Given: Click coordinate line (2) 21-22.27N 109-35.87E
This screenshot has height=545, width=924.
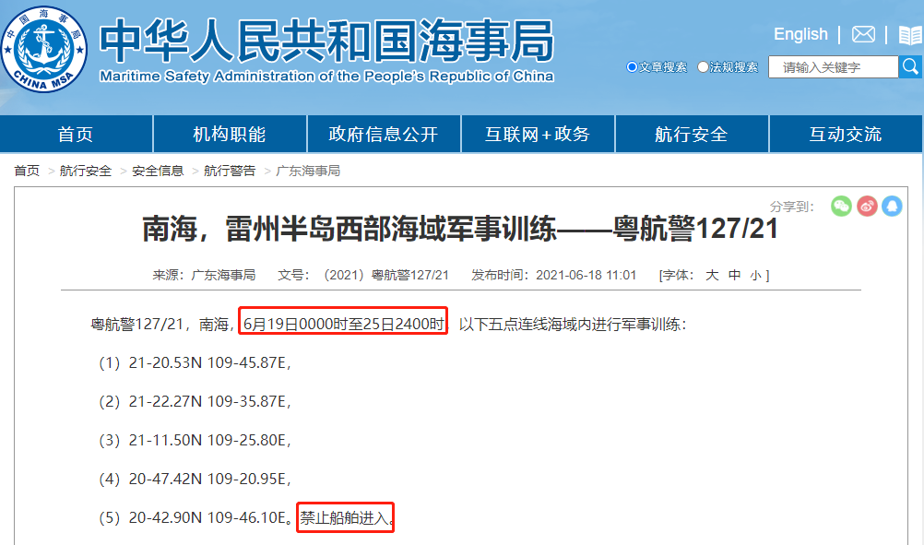Looking at the screenshot, I should [x=195, y=402].
